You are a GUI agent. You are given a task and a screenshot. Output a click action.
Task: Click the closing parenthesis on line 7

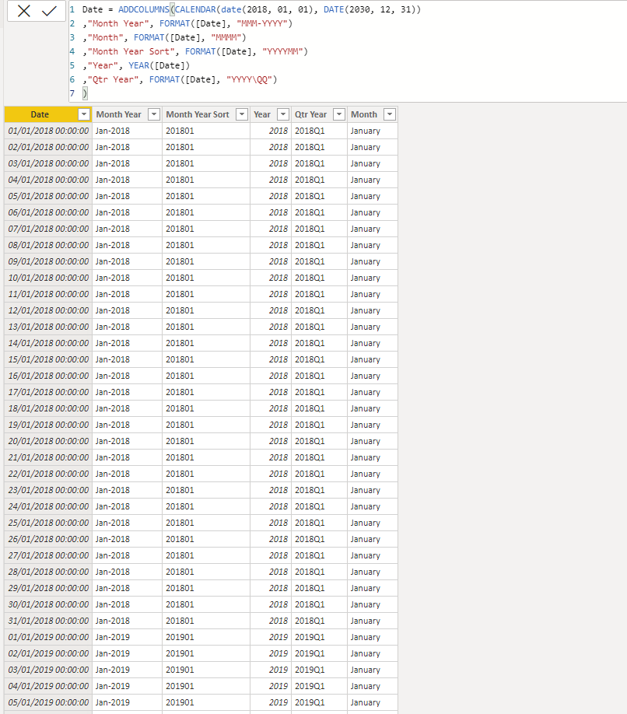[x=85, y=94]
